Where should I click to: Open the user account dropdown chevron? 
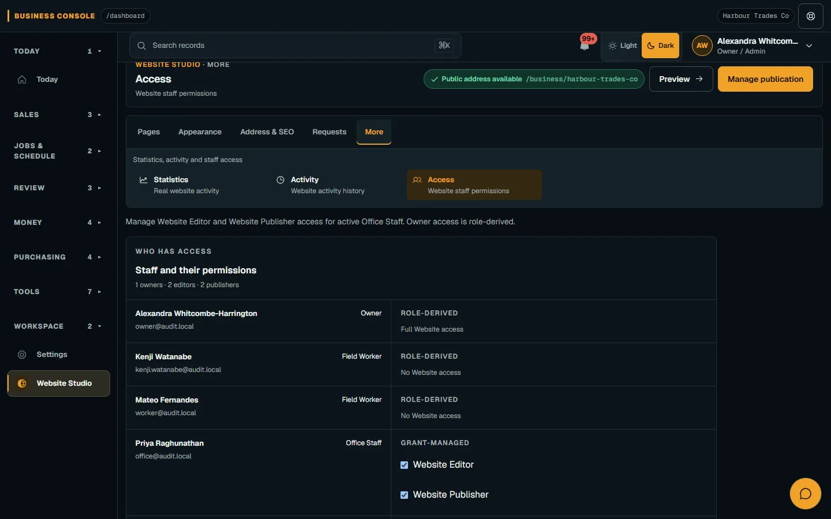[809, 46]
